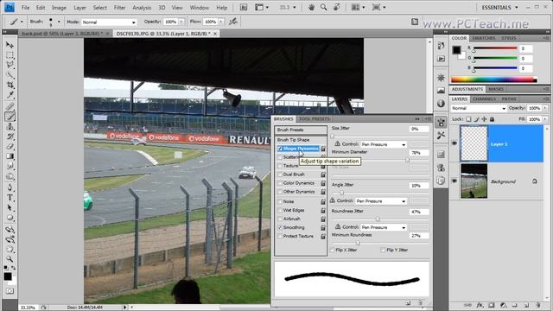Image resolution: width=553 pixels, height=311 pixels.
Task: Enable the Dual Brush checkbox
Action: pos(280,175)
